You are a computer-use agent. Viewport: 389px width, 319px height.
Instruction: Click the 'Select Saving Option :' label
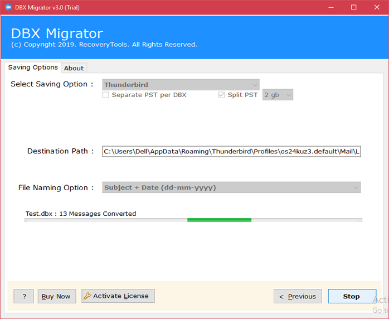pos(52,84)
